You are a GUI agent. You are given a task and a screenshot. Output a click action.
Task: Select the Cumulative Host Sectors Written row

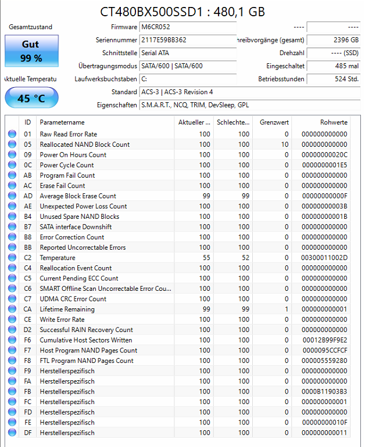coord(179,340)
